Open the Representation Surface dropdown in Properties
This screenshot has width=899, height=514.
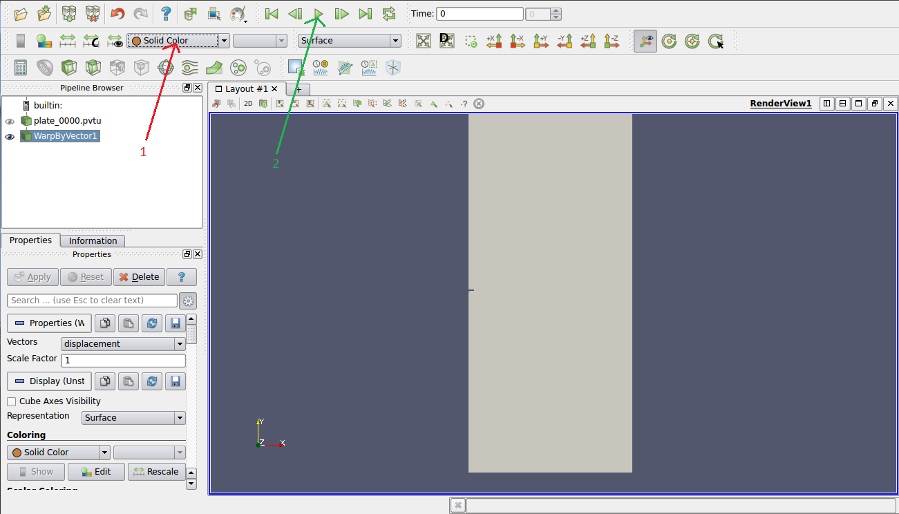pyautogui.click(x=133, y=418)
